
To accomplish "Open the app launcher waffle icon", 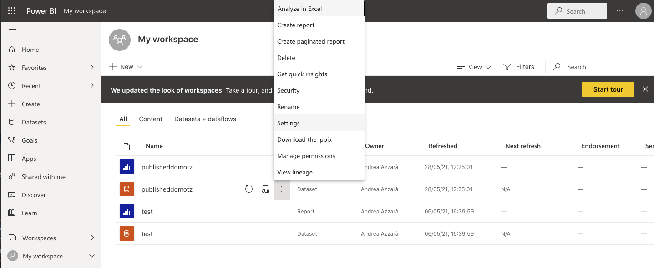I will (x=12, y=11).
